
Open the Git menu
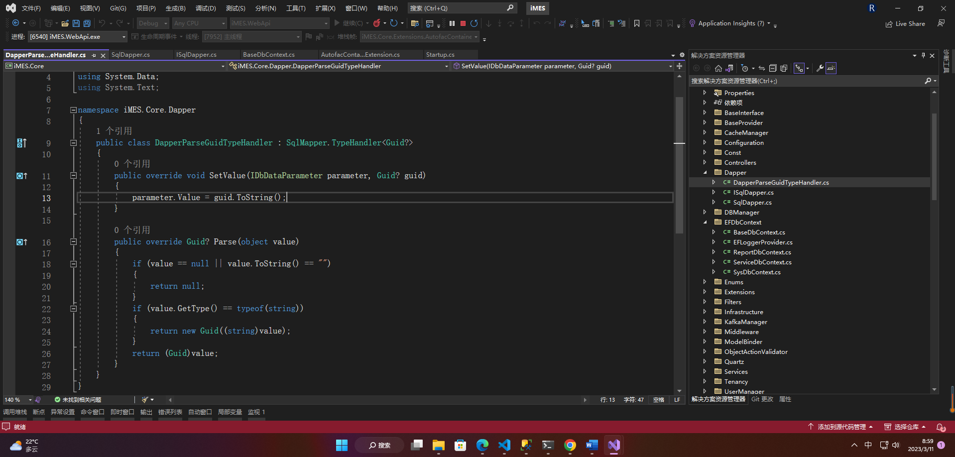pos(118,8)
